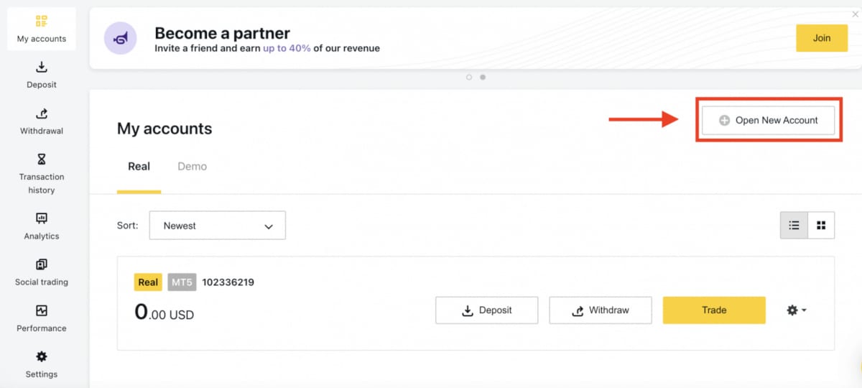
Task: Close the partner banner
Action: coord(855,14)
